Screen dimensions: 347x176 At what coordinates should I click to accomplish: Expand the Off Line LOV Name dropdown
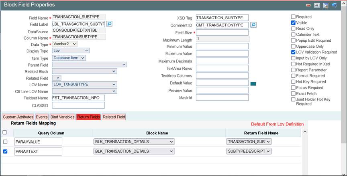[x=84, y=91]
